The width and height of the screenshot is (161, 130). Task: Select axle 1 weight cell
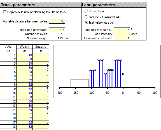click(25, 55)
